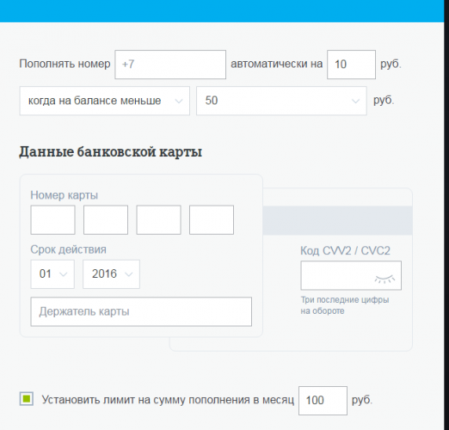The width and height of the screenshot is (449, 430).
Task: Enable the monthly top-up limit checkbox
Action: point(27,399)
